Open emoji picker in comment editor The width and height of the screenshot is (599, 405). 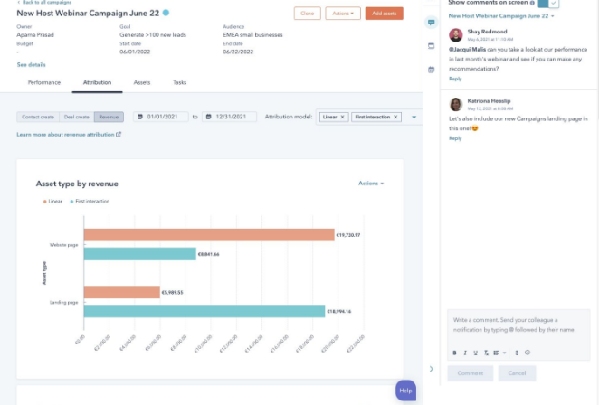click(528, 353)
